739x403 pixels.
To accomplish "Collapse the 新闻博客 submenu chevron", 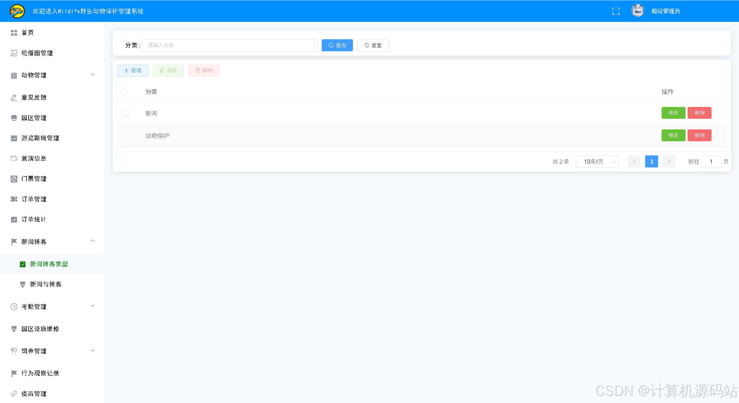I will tap(93, 241).
